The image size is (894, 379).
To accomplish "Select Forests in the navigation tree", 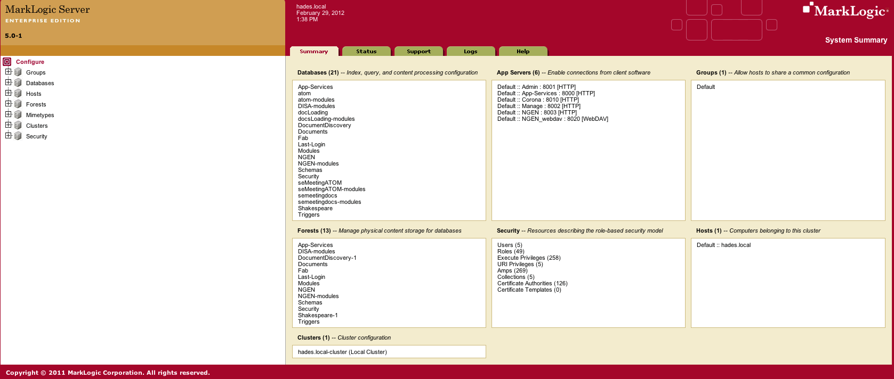I will (x=36, y=104).
